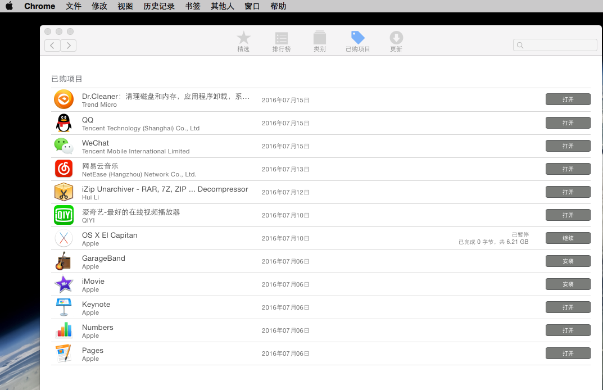
Task: Open QQ using its 打开 button
Action: 568,123
